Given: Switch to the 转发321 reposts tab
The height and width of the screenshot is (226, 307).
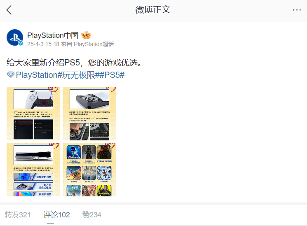Looking at the screenshot, I should tap(18, 215).
